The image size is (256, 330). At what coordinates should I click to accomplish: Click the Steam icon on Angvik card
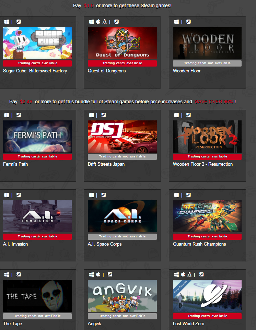(x=110, y=274)
